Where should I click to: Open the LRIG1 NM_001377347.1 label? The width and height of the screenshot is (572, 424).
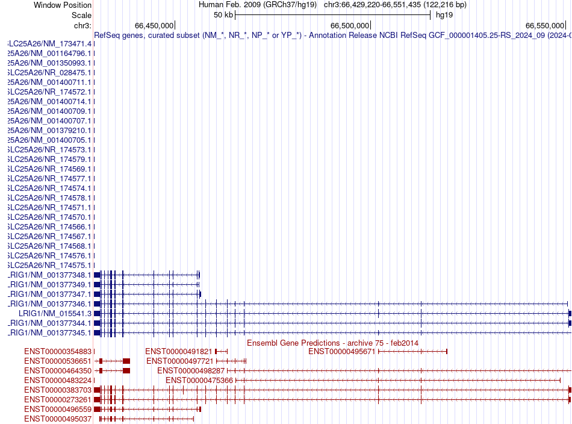click(x=49, y=294)
